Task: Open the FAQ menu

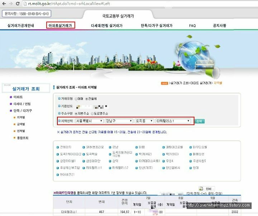Action: [192, 25]
